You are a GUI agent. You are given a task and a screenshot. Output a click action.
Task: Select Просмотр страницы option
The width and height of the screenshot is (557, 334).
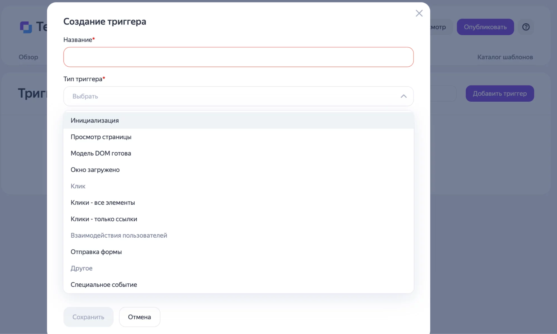[101, 137]
